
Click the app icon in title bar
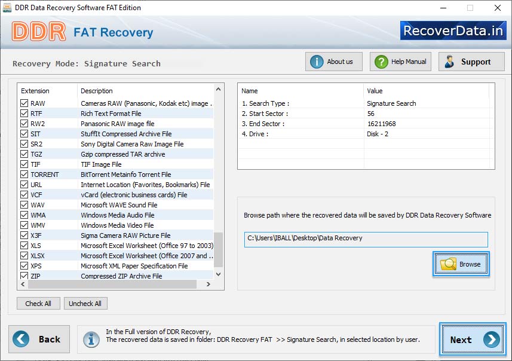pos(7,8)
